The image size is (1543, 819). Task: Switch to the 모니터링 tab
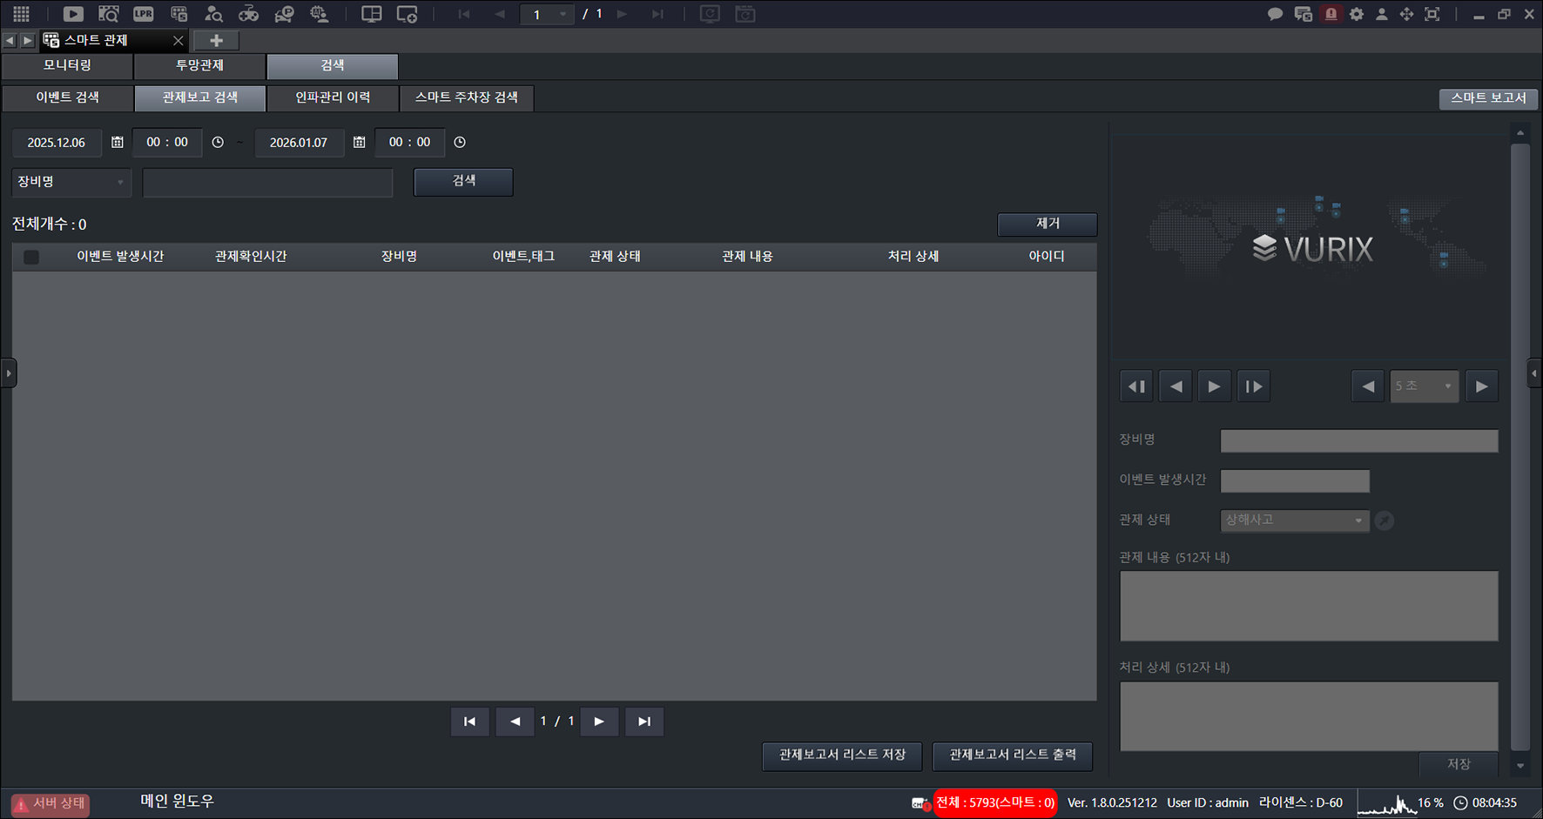coord(67,66)
